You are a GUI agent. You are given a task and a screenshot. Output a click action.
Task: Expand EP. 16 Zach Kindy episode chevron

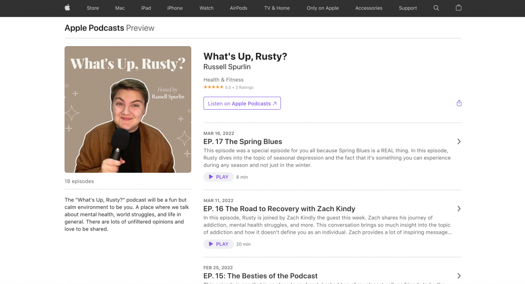click(x=459, y=209)
